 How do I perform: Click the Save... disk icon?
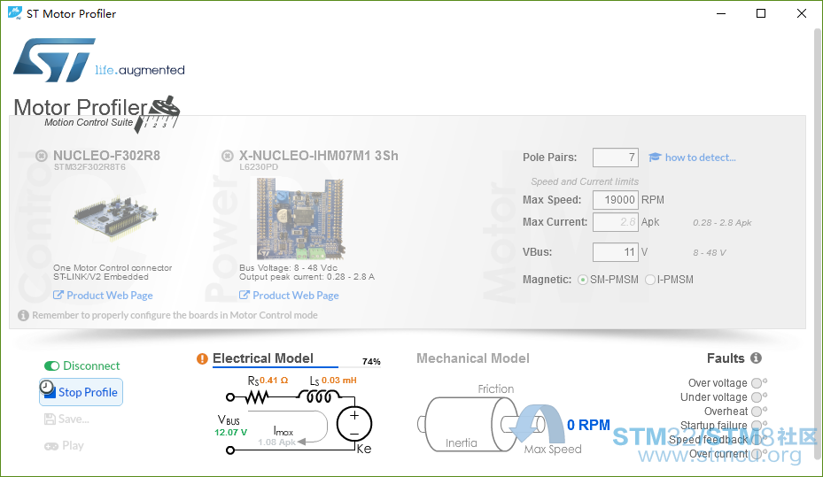click(50, 419)
